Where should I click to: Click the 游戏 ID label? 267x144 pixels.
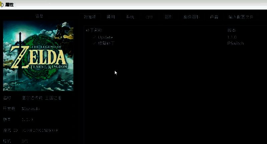[10, 130]
